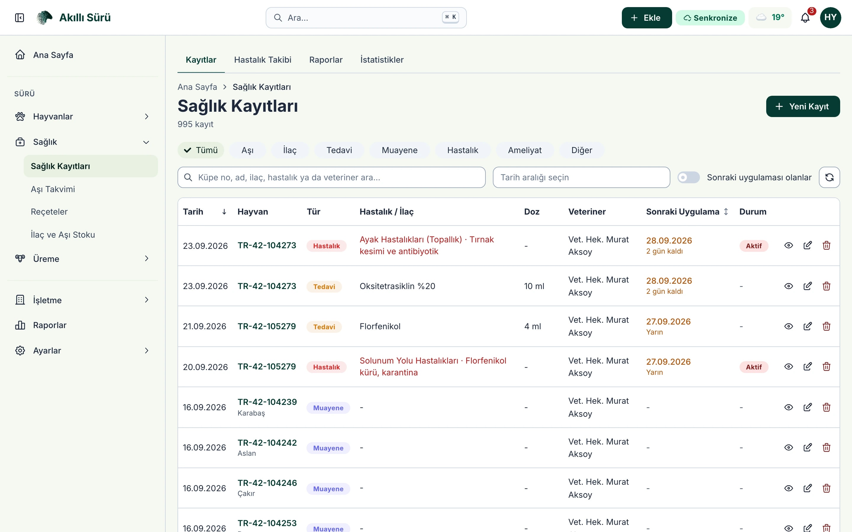Focus the top Ara... search box
Viewport: 852px width, 532px height.
[x=366, y=18]
